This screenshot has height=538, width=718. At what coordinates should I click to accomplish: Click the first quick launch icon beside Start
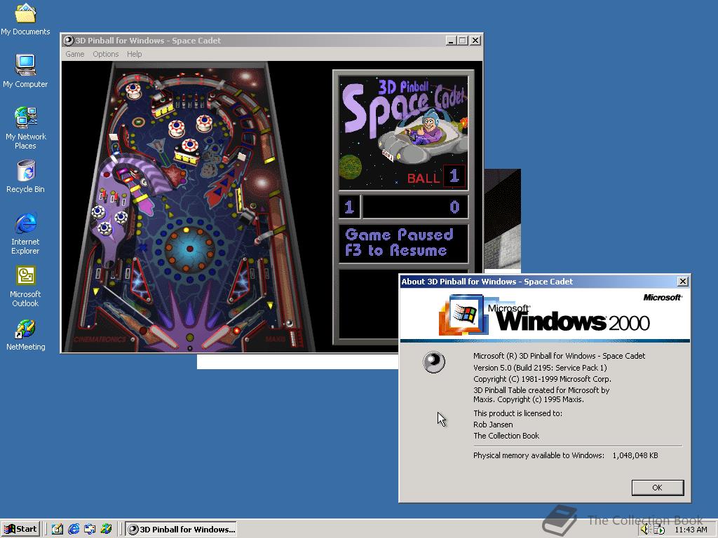point(57,529)
